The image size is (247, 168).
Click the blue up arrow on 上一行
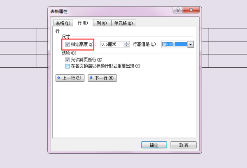coord(58,78)
